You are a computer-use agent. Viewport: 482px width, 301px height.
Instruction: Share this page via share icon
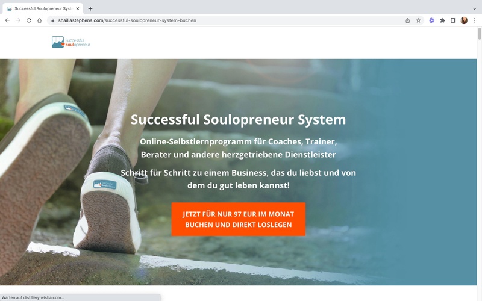[408, 20]
